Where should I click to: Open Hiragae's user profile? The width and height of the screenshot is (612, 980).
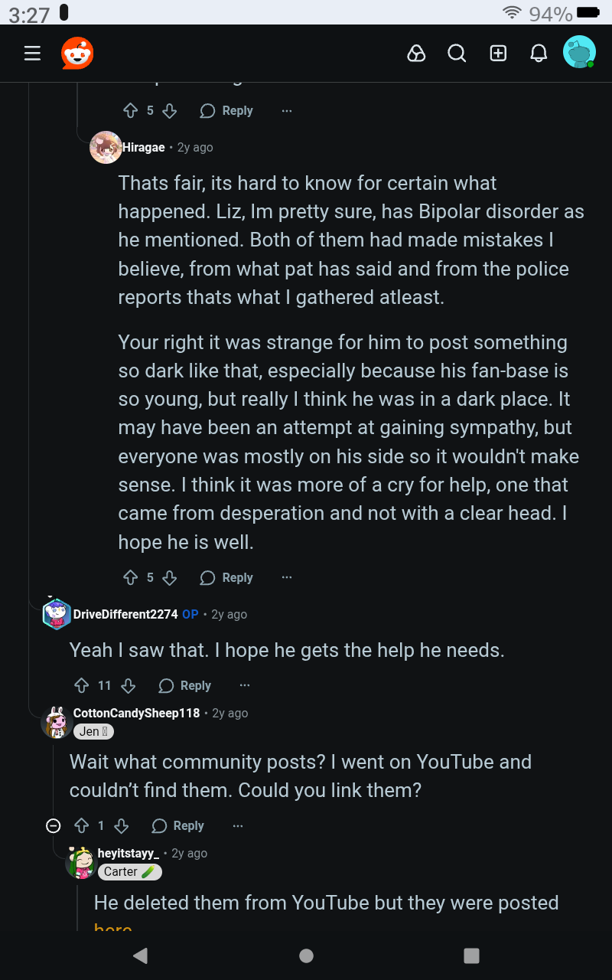click(143, 148)
